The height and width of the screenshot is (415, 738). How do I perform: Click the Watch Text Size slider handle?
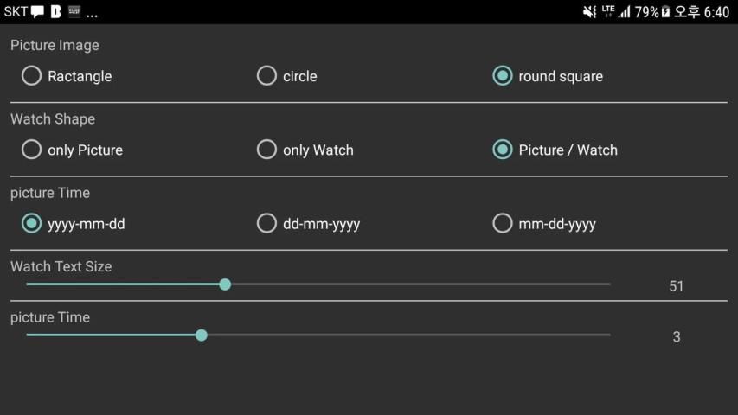225,284
